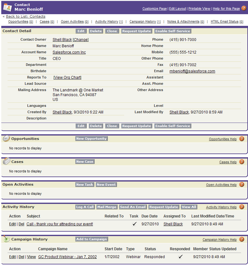Click the top Edit button in Contact Detail
The width and height of the screenshot is (248, 266).
pos(81,31)
